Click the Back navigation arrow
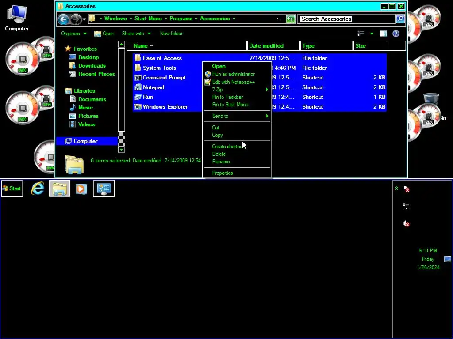The width and height of the screenshot is (453, 339). click(63, 19)
